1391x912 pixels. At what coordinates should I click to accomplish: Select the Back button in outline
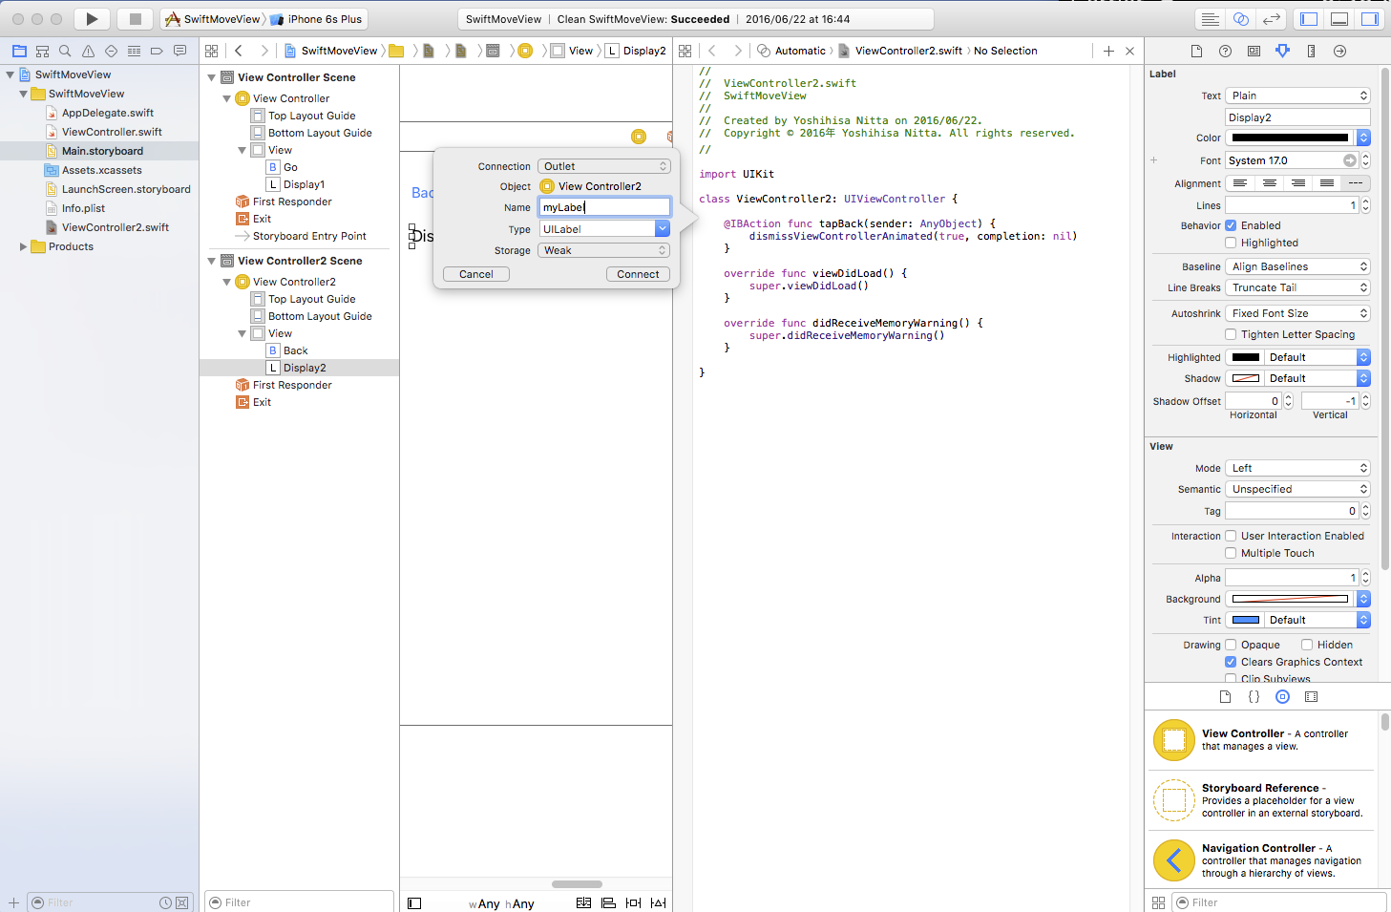pos(295,350)
